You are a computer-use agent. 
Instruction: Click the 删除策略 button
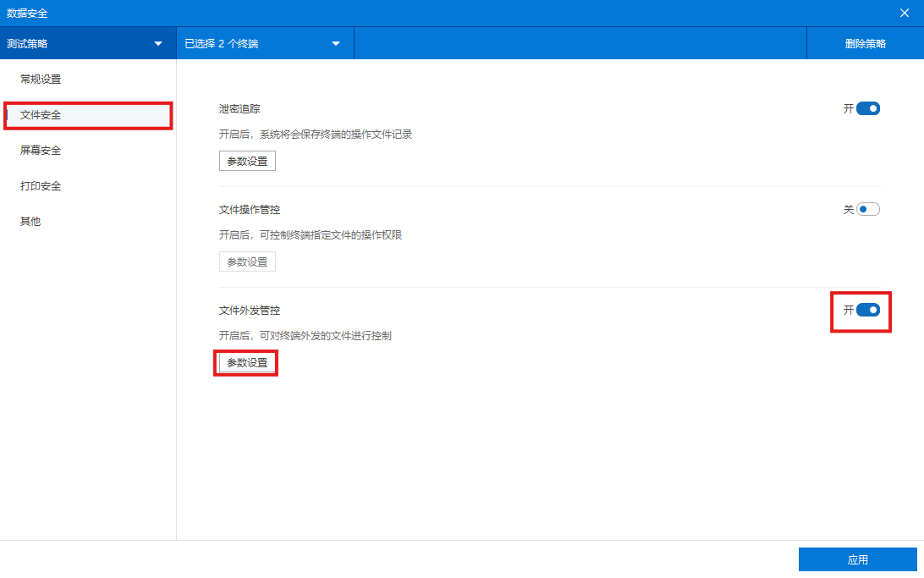pos(865,43)
